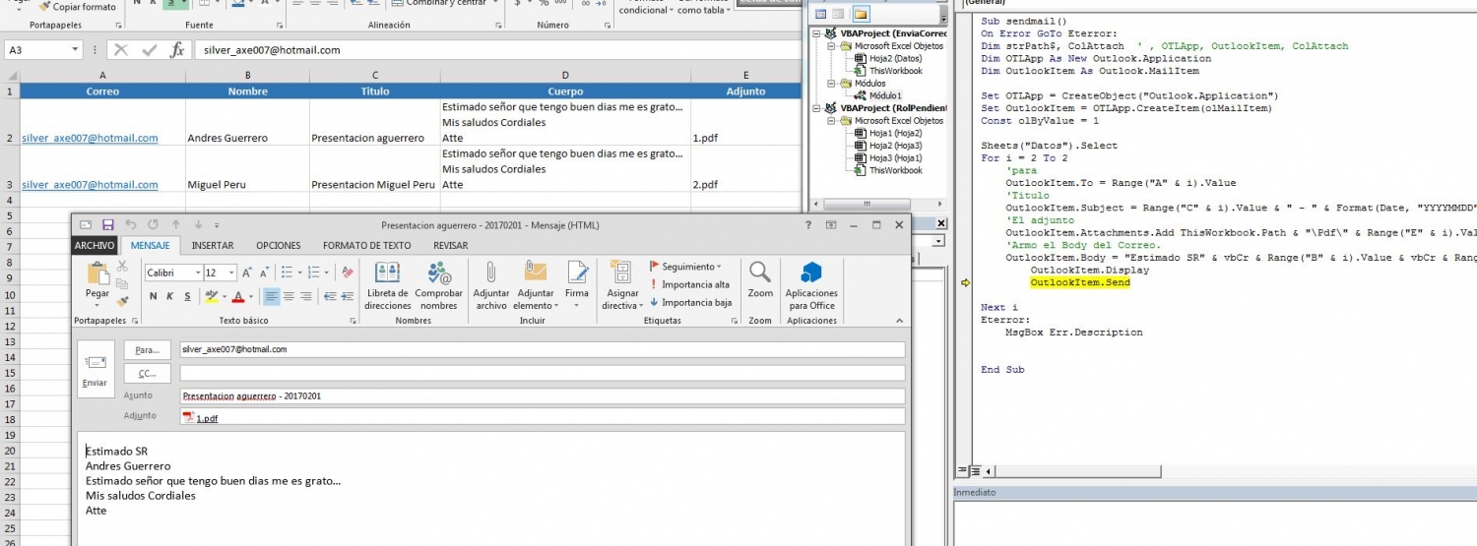Screen dimensions: 1477x546
Task: Click Copiar formato in the Excel ribbon
Action: (78, 7)
